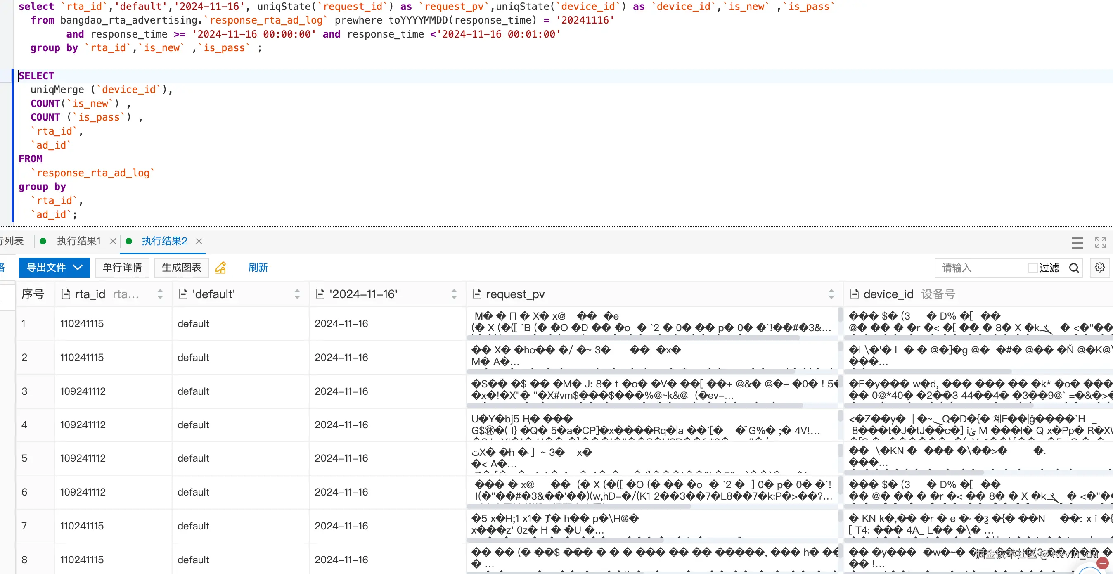The height and width of the screenshot is (574, 1113).
Task: Click the search magnifier icon
Action: tap(1074, 268)
